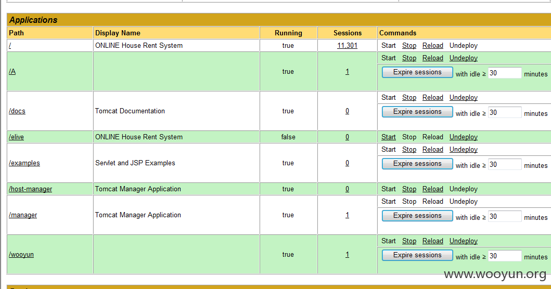The width and height of the screenshot is (551, 289).
Task: Reload the /wooyun application
Action: [433, 241]
